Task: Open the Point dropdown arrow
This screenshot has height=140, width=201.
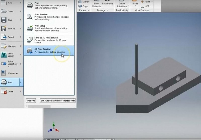Action: [152, 2]
